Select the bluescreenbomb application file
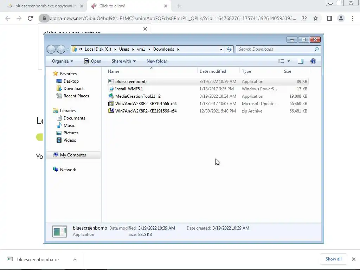This screenshot has width=360, height=270. (x=207, y=82)
